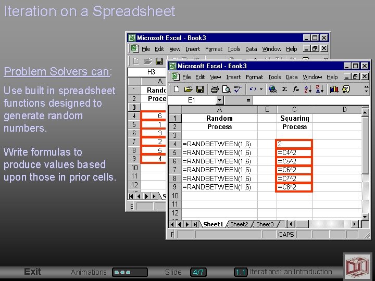This screenshot has width=375, height=281.
Task: Click the Undo arrow icon
Action: tap(253, 89)
